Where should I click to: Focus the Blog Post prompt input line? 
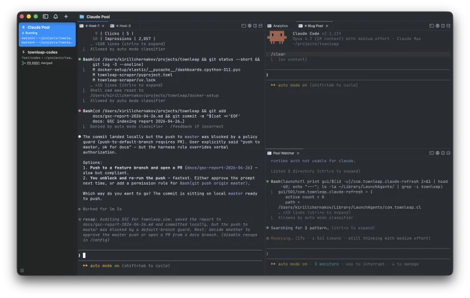click(358, 75)
